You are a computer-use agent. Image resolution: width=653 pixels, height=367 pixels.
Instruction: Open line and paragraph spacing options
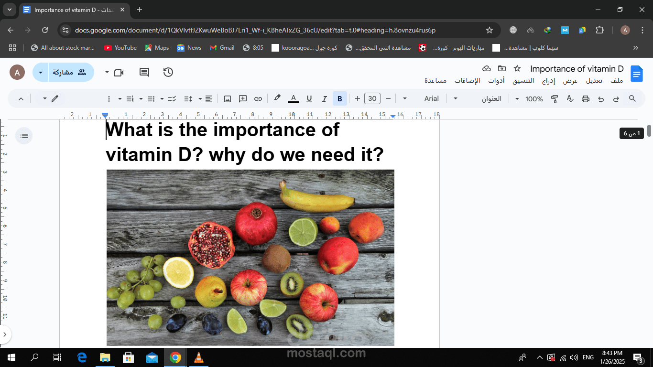coord(188,99)
